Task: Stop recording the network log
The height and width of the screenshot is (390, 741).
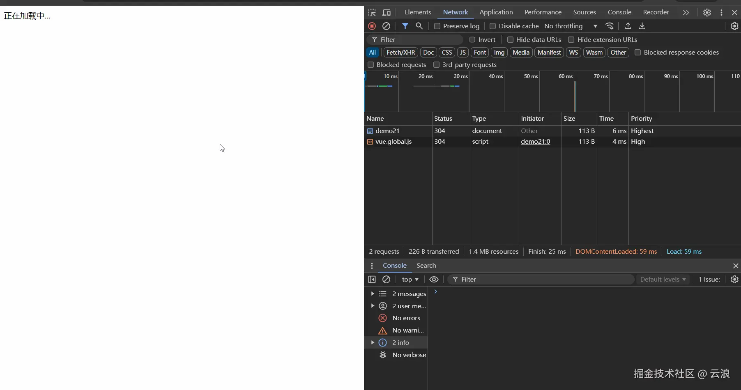Action: click(x=372, y=26)
